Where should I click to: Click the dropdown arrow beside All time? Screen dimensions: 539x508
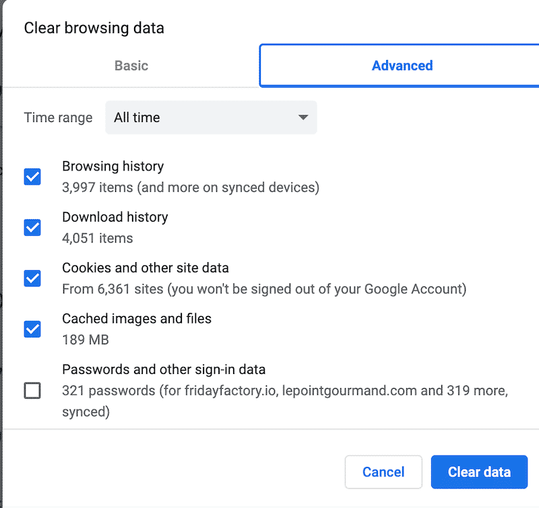coord(304,117)
